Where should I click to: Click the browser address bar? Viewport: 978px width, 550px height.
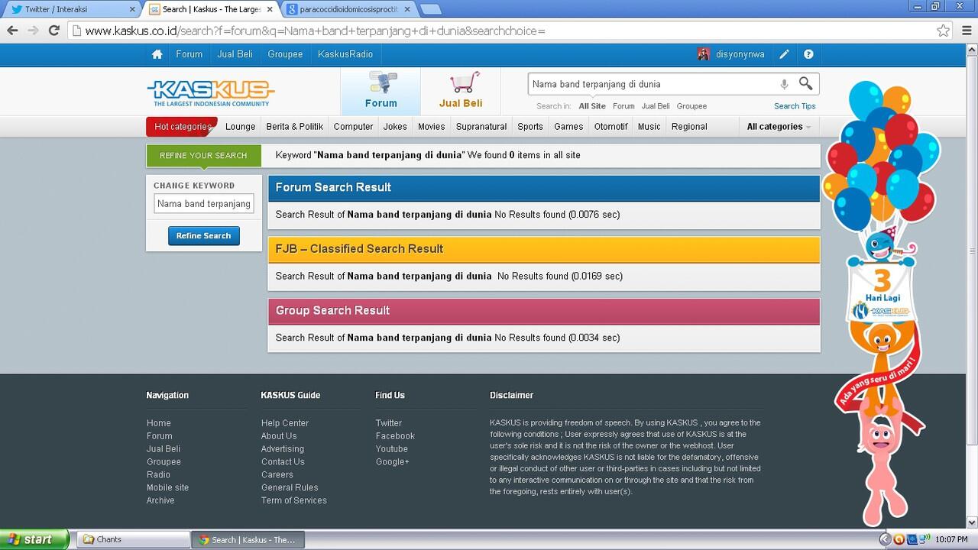(504, 31)
